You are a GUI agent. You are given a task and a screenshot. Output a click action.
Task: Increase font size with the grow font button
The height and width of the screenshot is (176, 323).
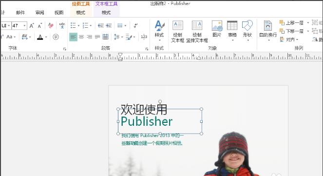pyautogui.click(x=32, y=25)
